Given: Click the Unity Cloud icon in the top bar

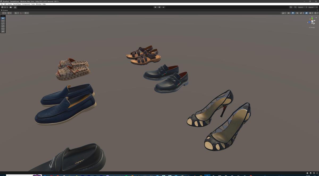Looking at the screenshot, I should coord(11,7).
